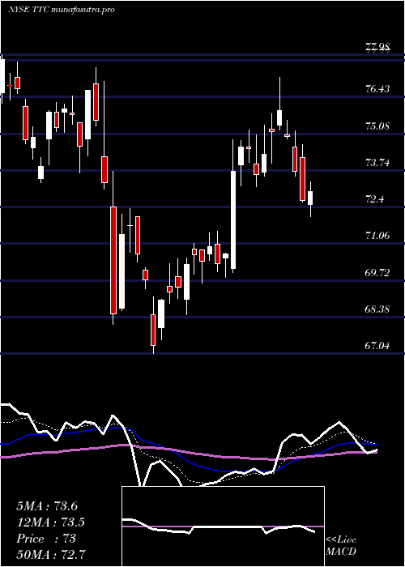Select the 73.74 price level label
Viewport: 405px width, 567px height.
[377, 163]
